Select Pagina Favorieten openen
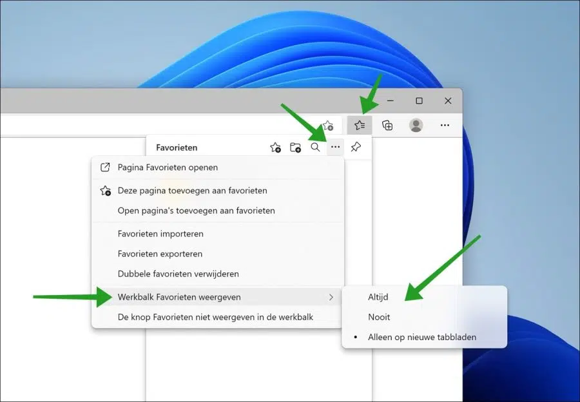 [218, 167]
